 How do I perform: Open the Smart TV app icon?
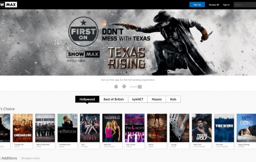(136, 86)
